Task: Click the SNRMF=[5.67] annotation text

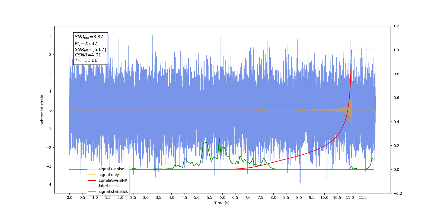Action: (90, 49)
